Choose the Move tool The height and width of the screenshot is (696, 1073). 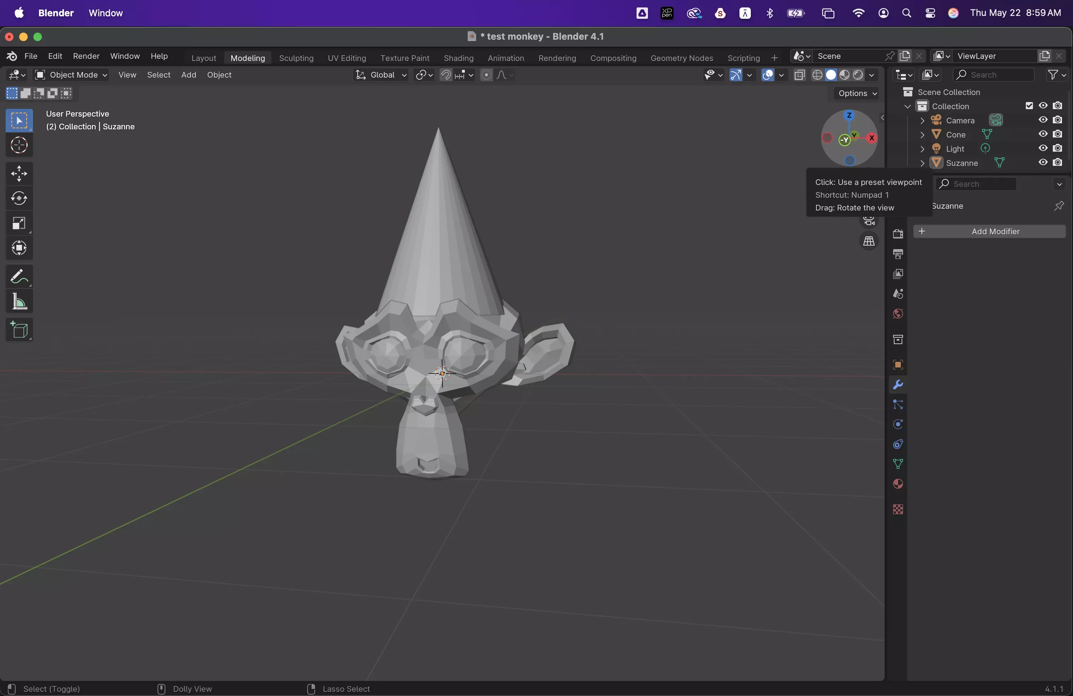click(19, 174)
